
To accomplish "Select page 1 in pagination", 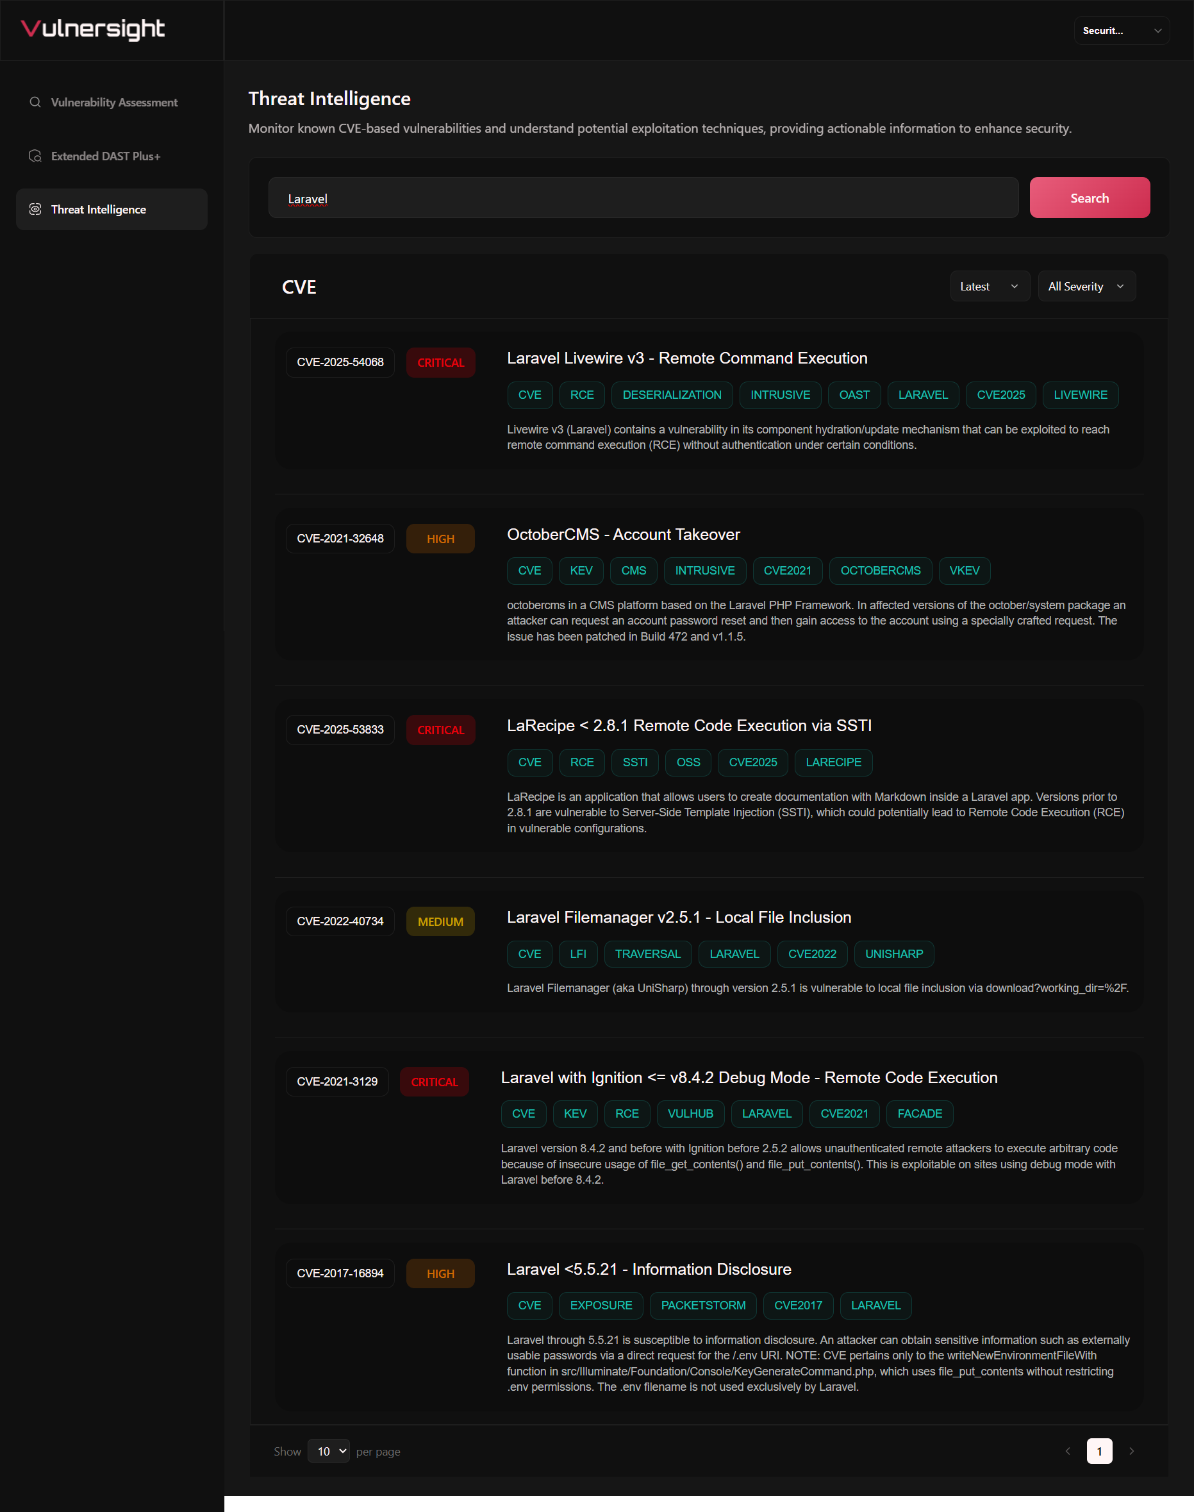I will [1099, 1451].
